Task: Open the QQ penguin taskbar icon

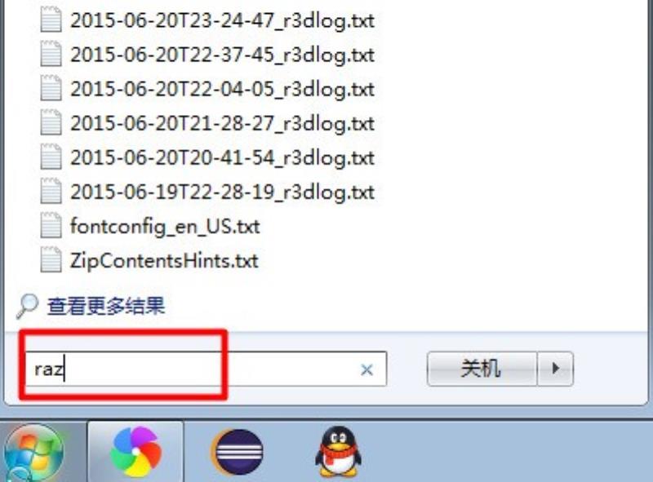Action: point(338,452)
